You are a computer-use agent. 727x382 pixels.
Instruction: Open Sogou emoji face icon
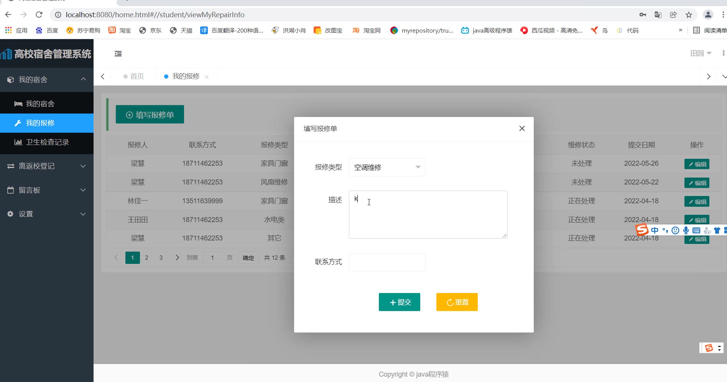click(x=676, y=230)
